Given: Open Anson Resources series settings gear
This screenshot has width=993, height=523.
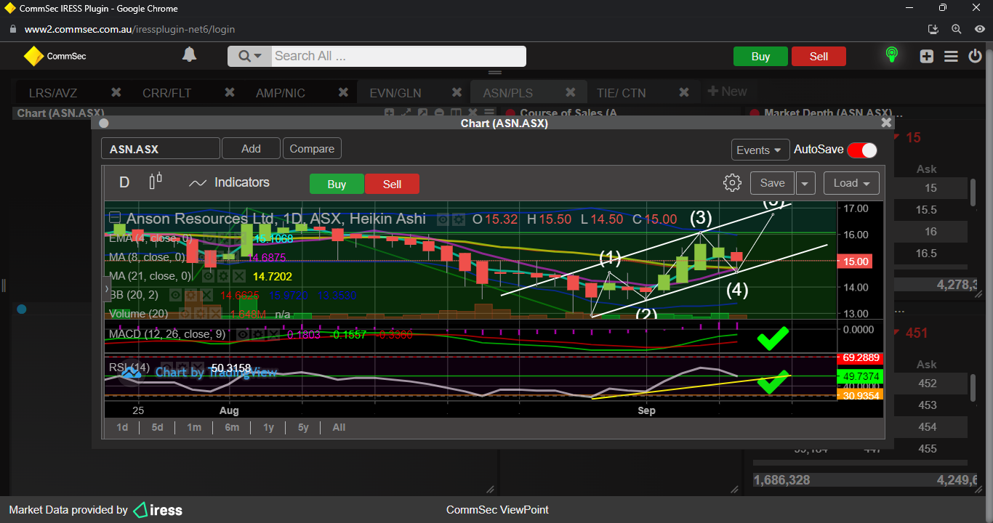Looking at the screenshot, I should click(458, 219).
